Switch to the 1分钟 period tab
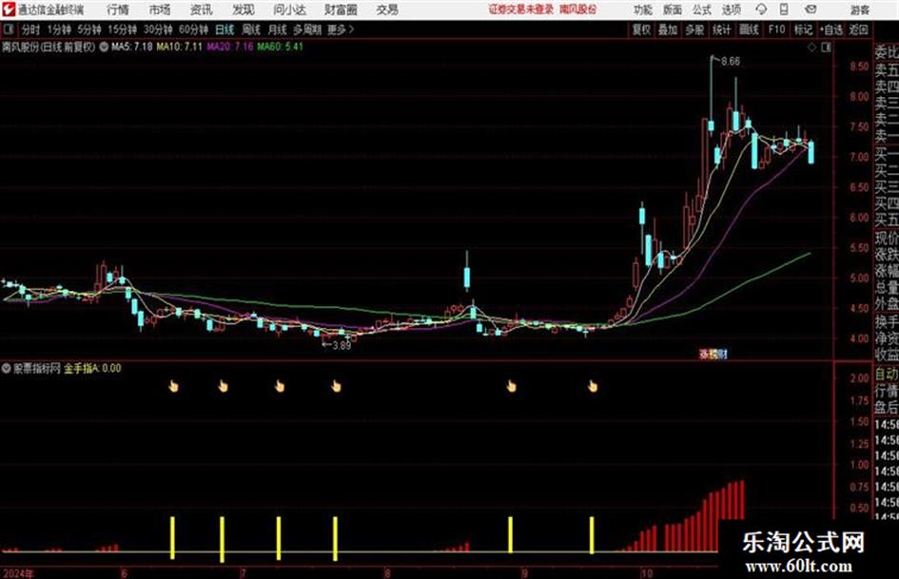 click(x=59, y=29)
